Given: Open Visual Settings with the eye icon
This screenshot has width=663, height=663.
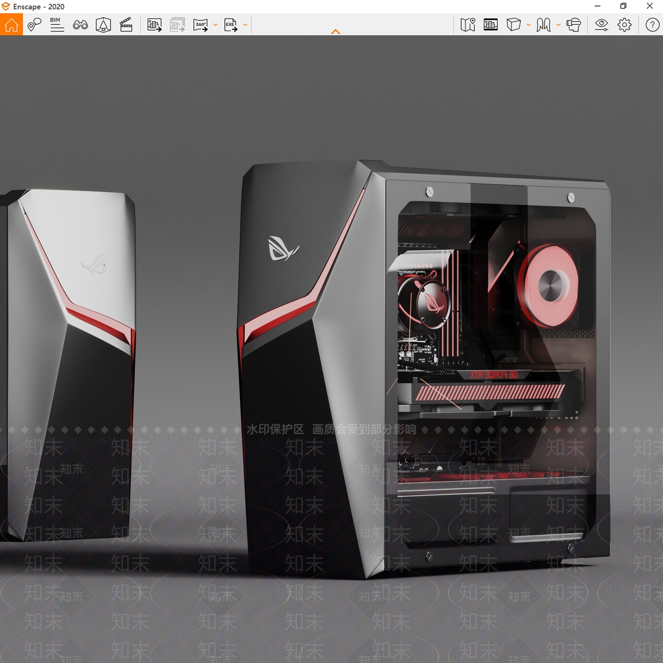Looking at the screenshot, I should [601, 25].
